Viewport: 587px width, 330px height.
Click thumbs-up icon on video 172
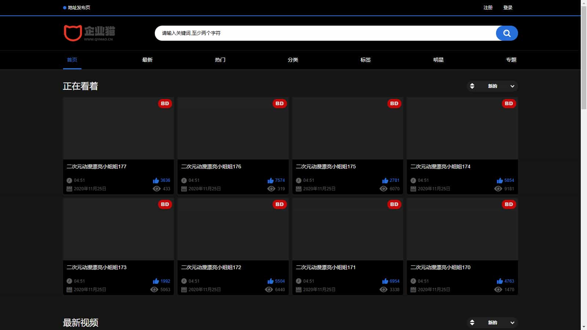tap(270, 281)
